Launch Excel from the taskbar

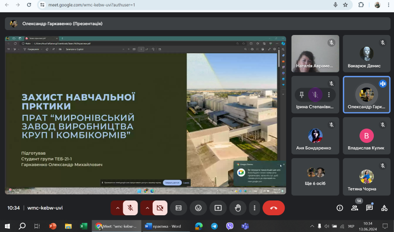pyautogui.click(x=83, y=226)
